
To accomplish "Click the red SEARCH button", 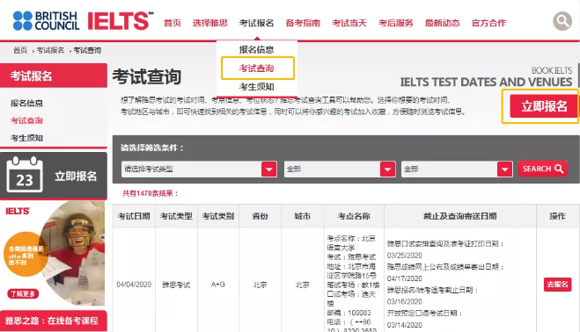I will pyautogui.click(x=543, y=169).
